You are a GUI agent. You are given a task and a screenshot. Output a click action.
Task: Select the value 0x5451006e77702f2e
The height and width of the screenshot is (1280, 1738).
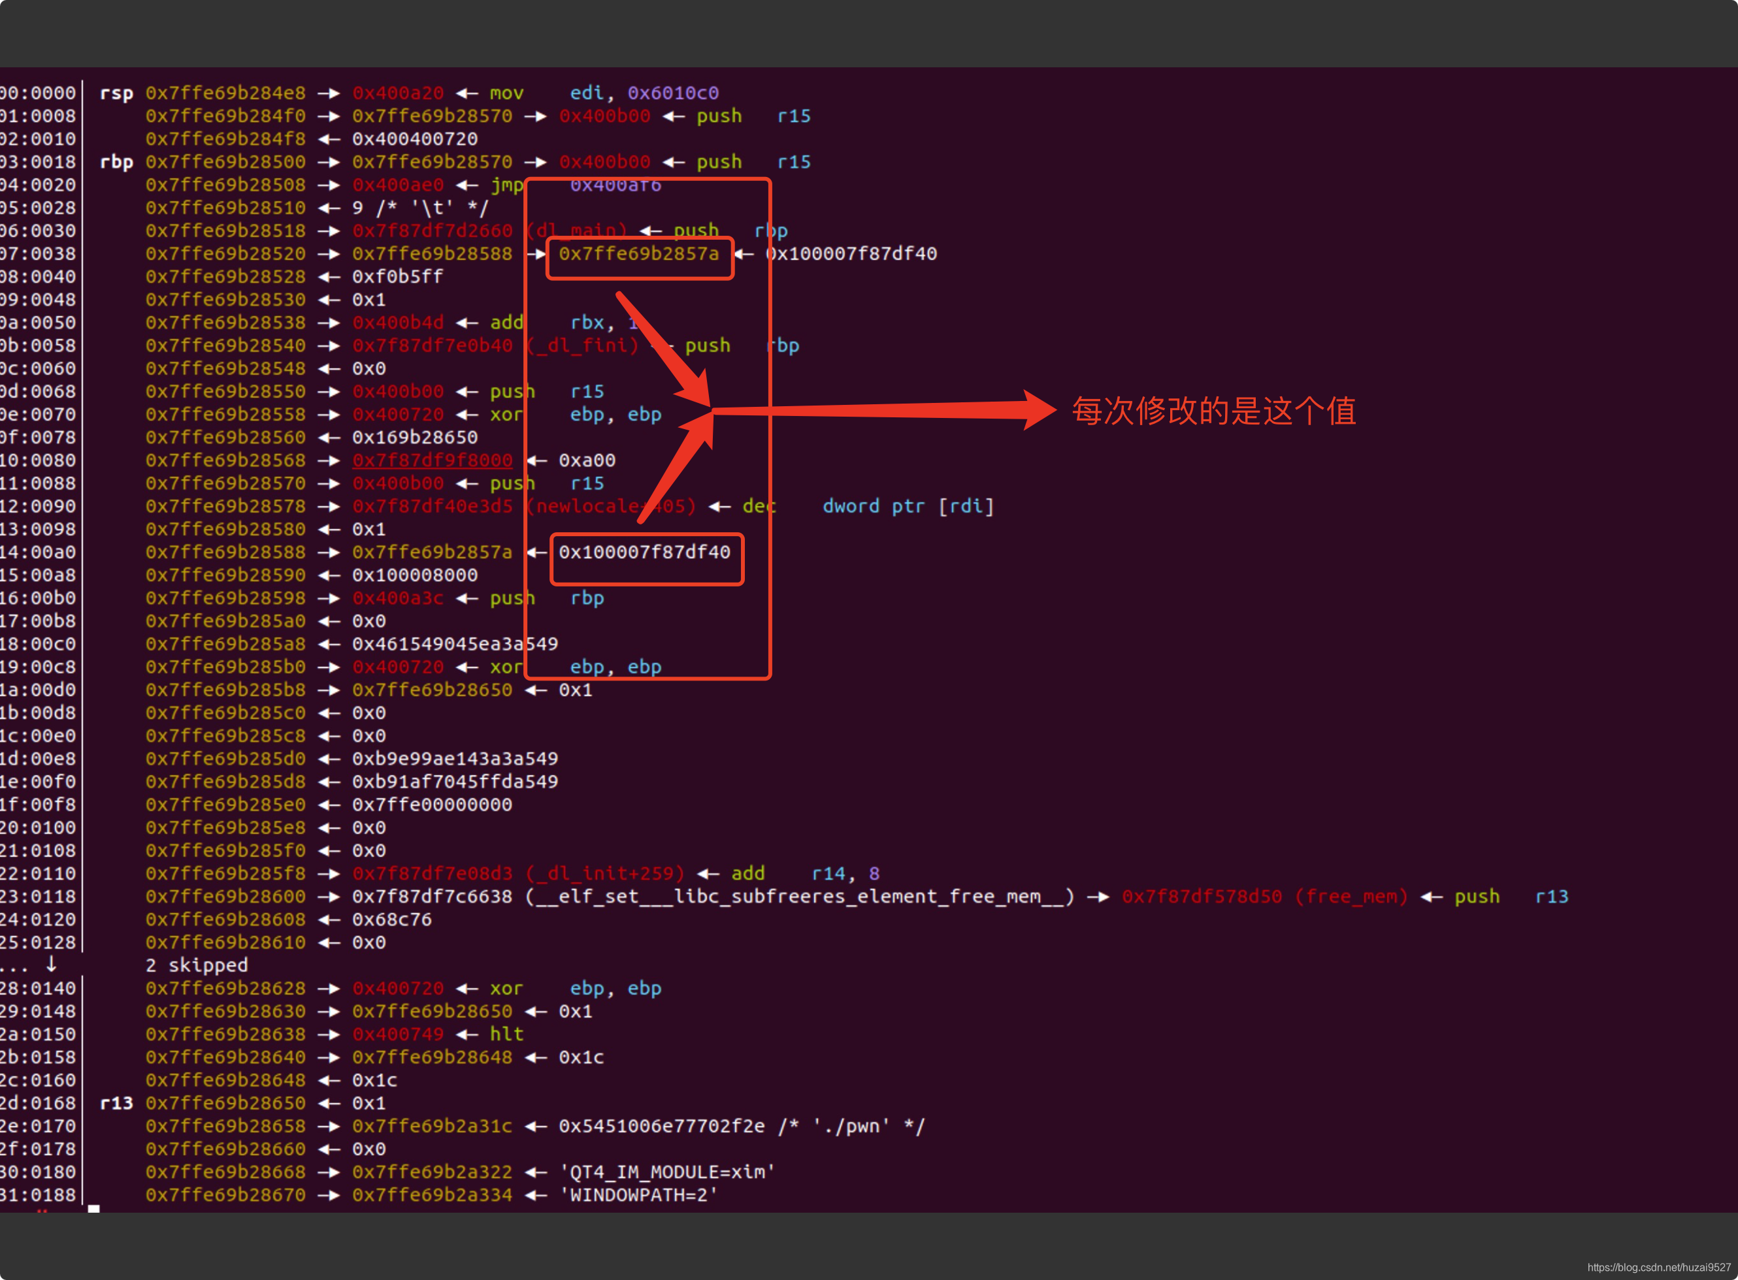pyautogui.click(x=661, y=1126)
